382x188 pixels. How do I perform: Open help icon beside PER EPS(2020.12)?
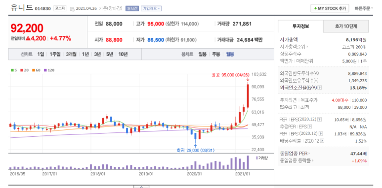tap(320, 120)
